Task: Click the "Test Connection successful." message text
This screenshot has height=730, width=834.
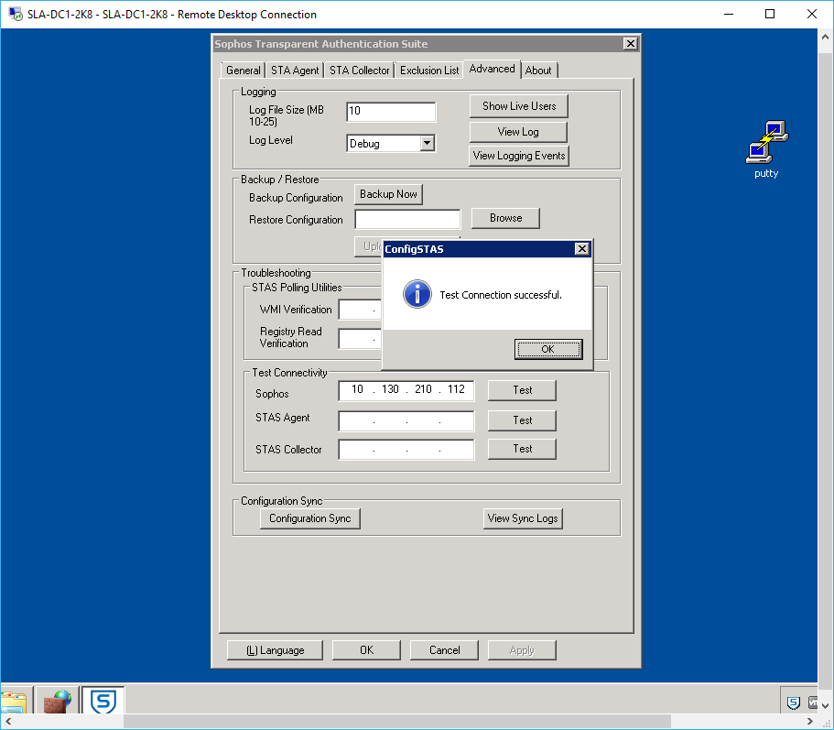Action: [x=501, y=295]
